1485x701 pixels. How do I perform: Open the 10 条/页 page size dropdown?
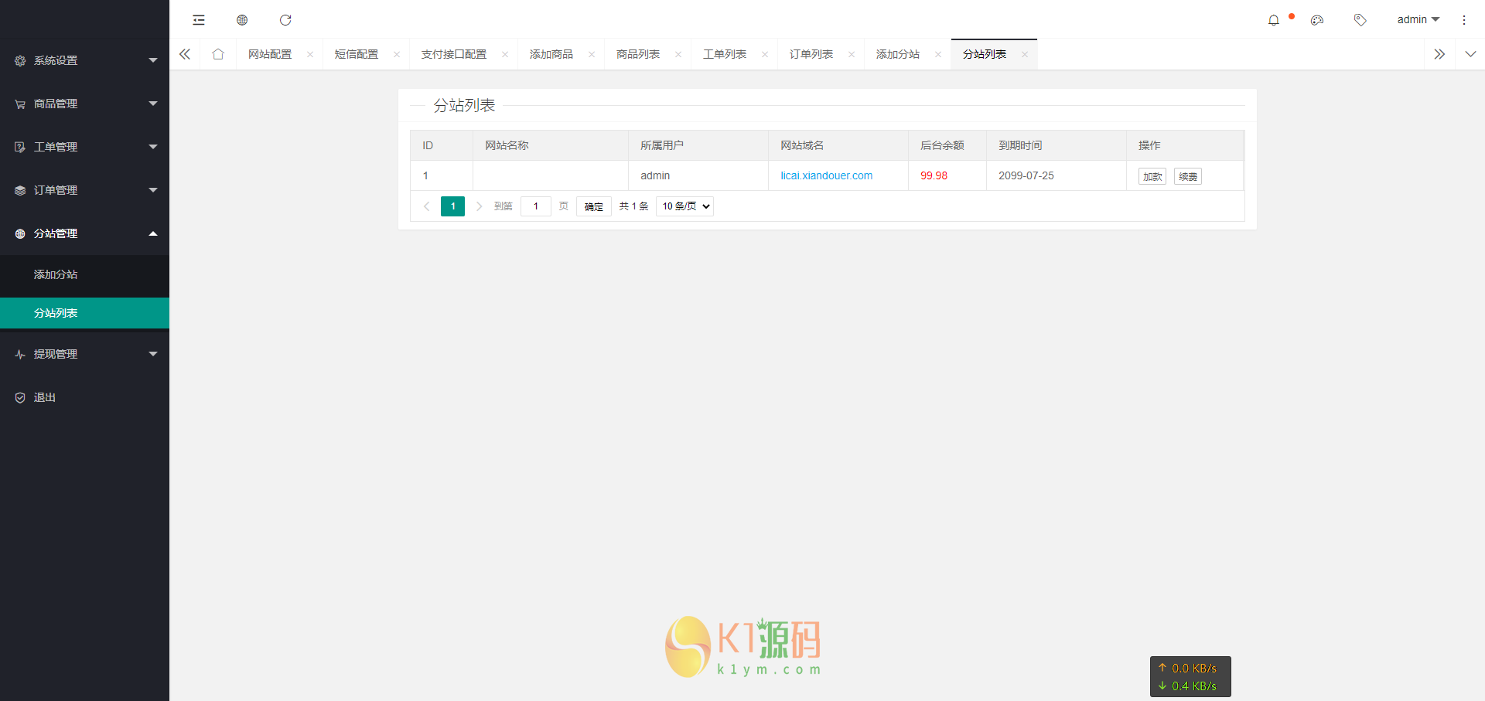click(684, 206)
